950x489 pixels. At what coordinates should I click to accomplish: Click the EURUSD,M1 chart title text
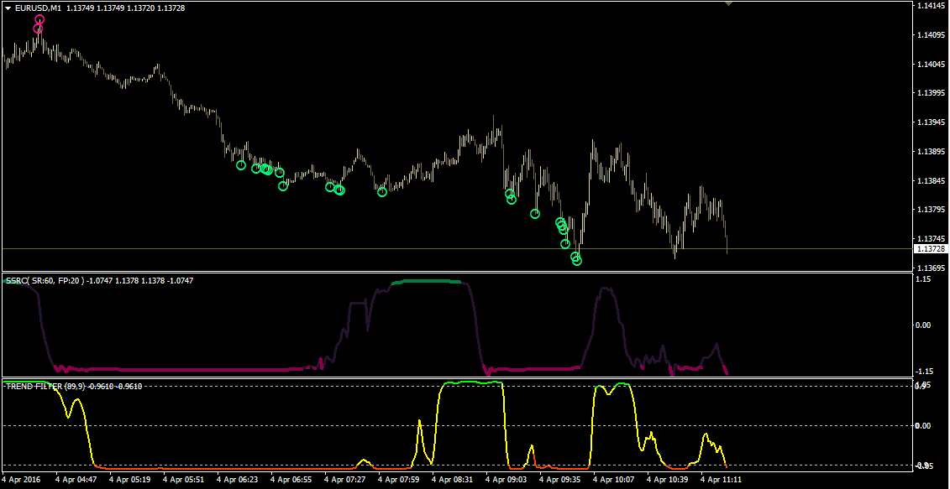[39, 8]
